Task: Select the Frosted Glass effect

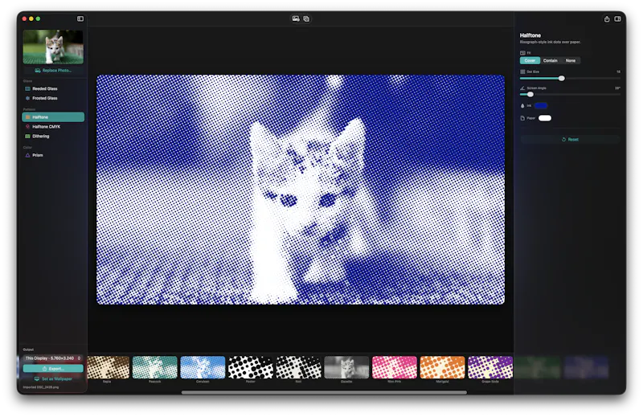Action: click(53, 98)
